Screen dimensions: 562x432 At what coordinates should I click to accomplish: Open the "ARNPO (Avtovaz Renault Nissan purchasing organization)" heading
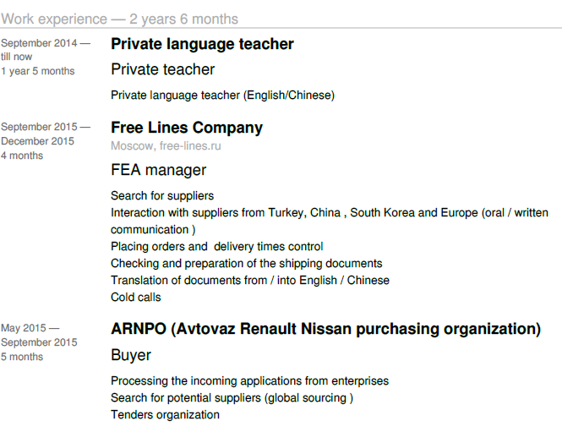pyautogui.click(x=325, y=329)
